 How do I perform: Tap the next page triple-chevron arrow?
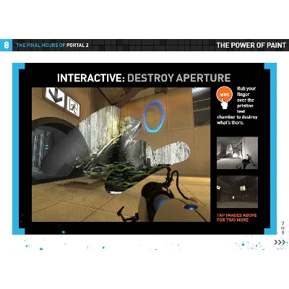click(x=280, y=242)
